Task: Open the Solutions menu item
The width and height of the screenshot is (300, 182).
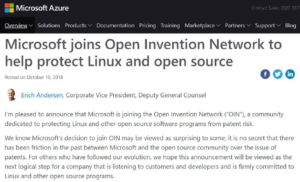Action: point(49,25)
